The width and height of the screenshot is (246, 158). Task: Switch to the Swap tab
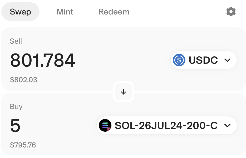20,12
